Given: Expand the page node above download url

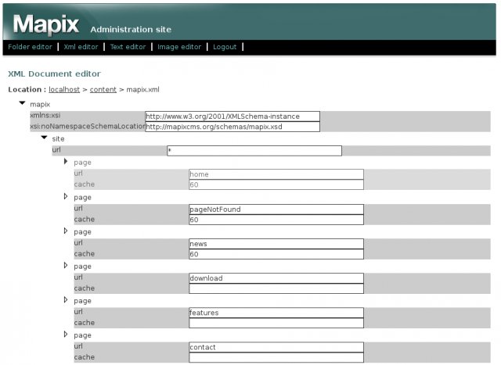Looking at the screenshot, I should point(67,265).
